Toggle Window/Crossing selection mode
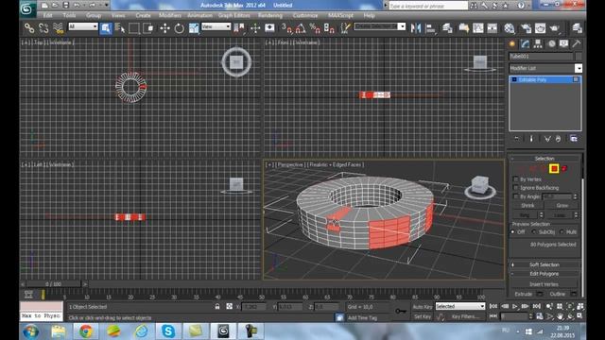This screenshot has height=340, width=605. [x=148, y=28]
